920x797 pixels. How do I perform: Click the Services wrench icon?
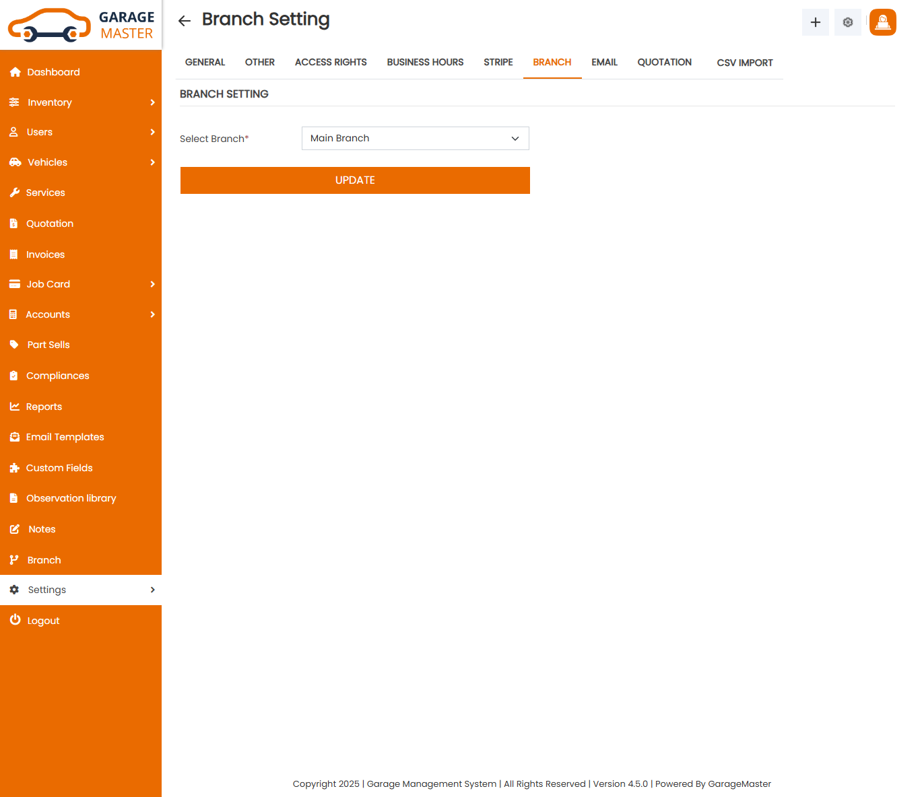[x=15, y=193]
